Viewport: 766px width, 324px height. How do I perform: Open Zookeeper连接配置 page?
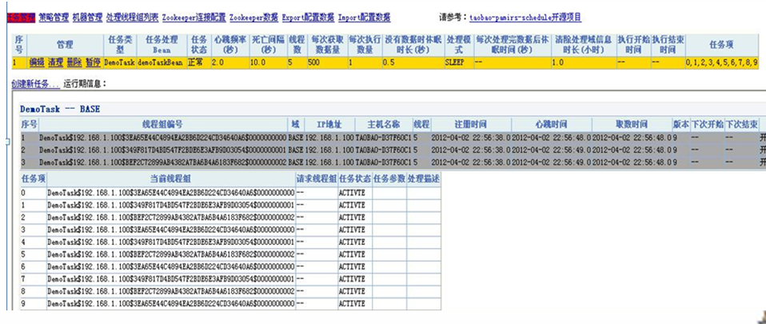(x=194, y=18)
